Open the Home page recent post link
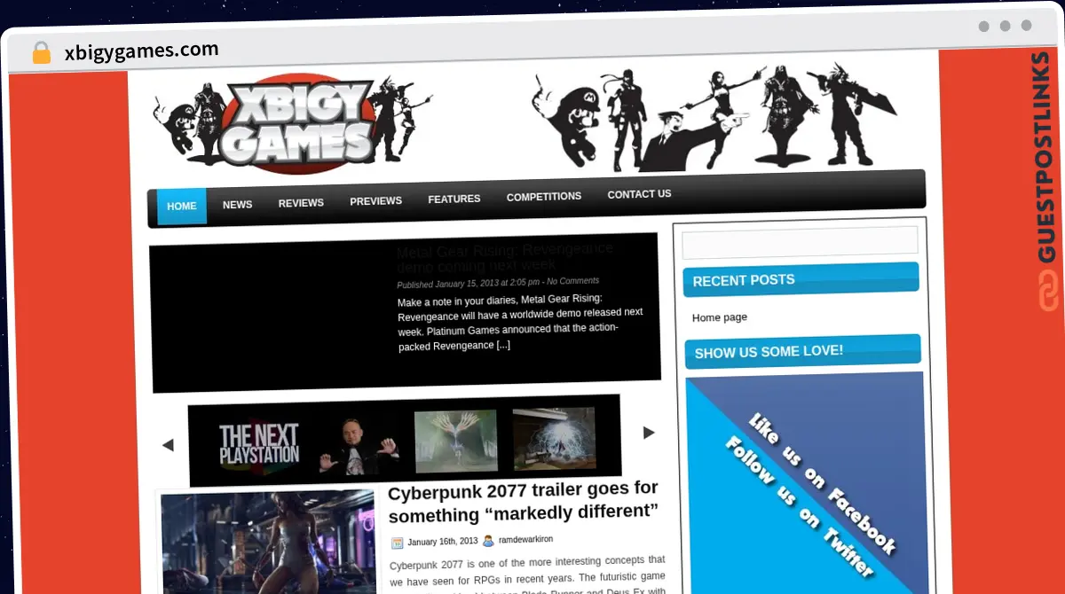The width and height of the screenshot is (1065, 594). (720, 317)
